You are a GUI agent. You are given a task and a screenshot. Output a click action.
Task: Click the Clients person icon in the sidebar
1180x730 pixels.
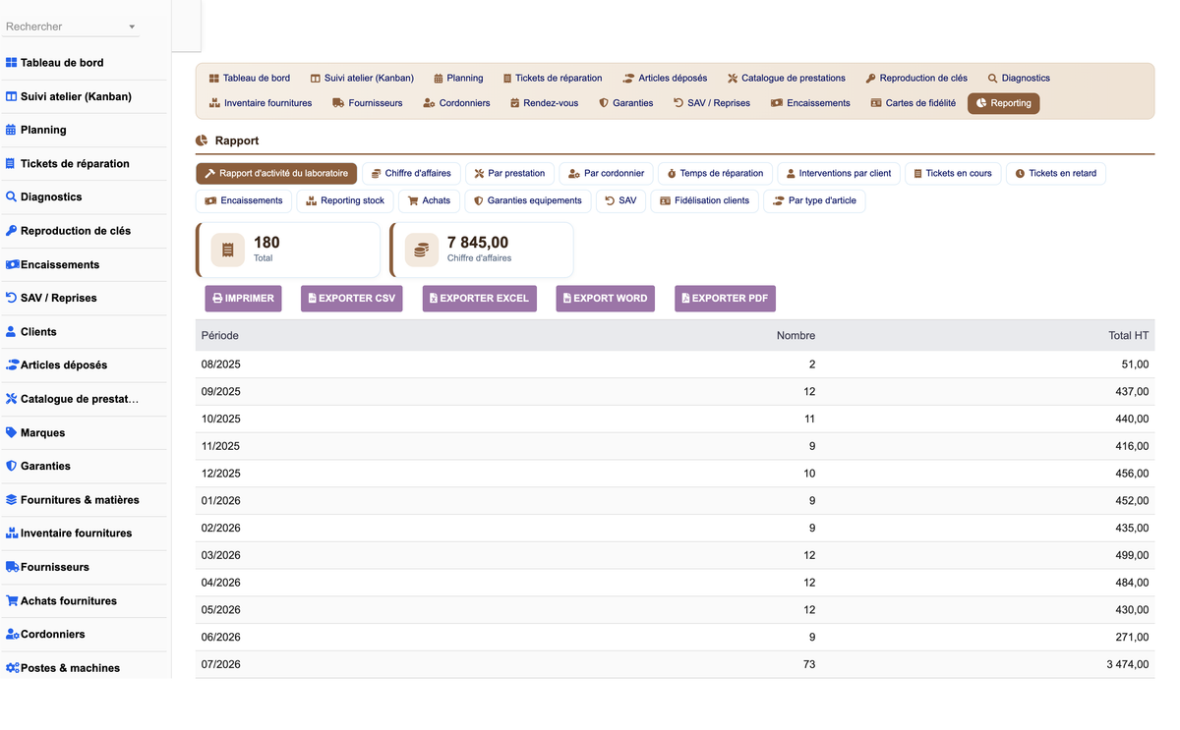coord(12,332)
